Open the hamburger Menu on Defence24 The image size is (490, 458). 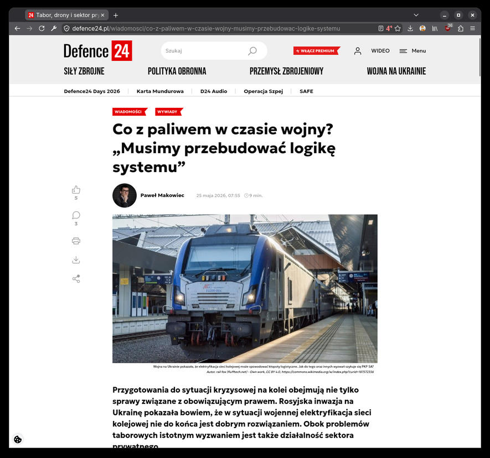pyautogui.click(x=412, y=51)
